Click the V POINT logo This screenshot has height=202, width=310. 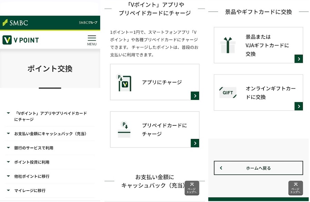21,40
